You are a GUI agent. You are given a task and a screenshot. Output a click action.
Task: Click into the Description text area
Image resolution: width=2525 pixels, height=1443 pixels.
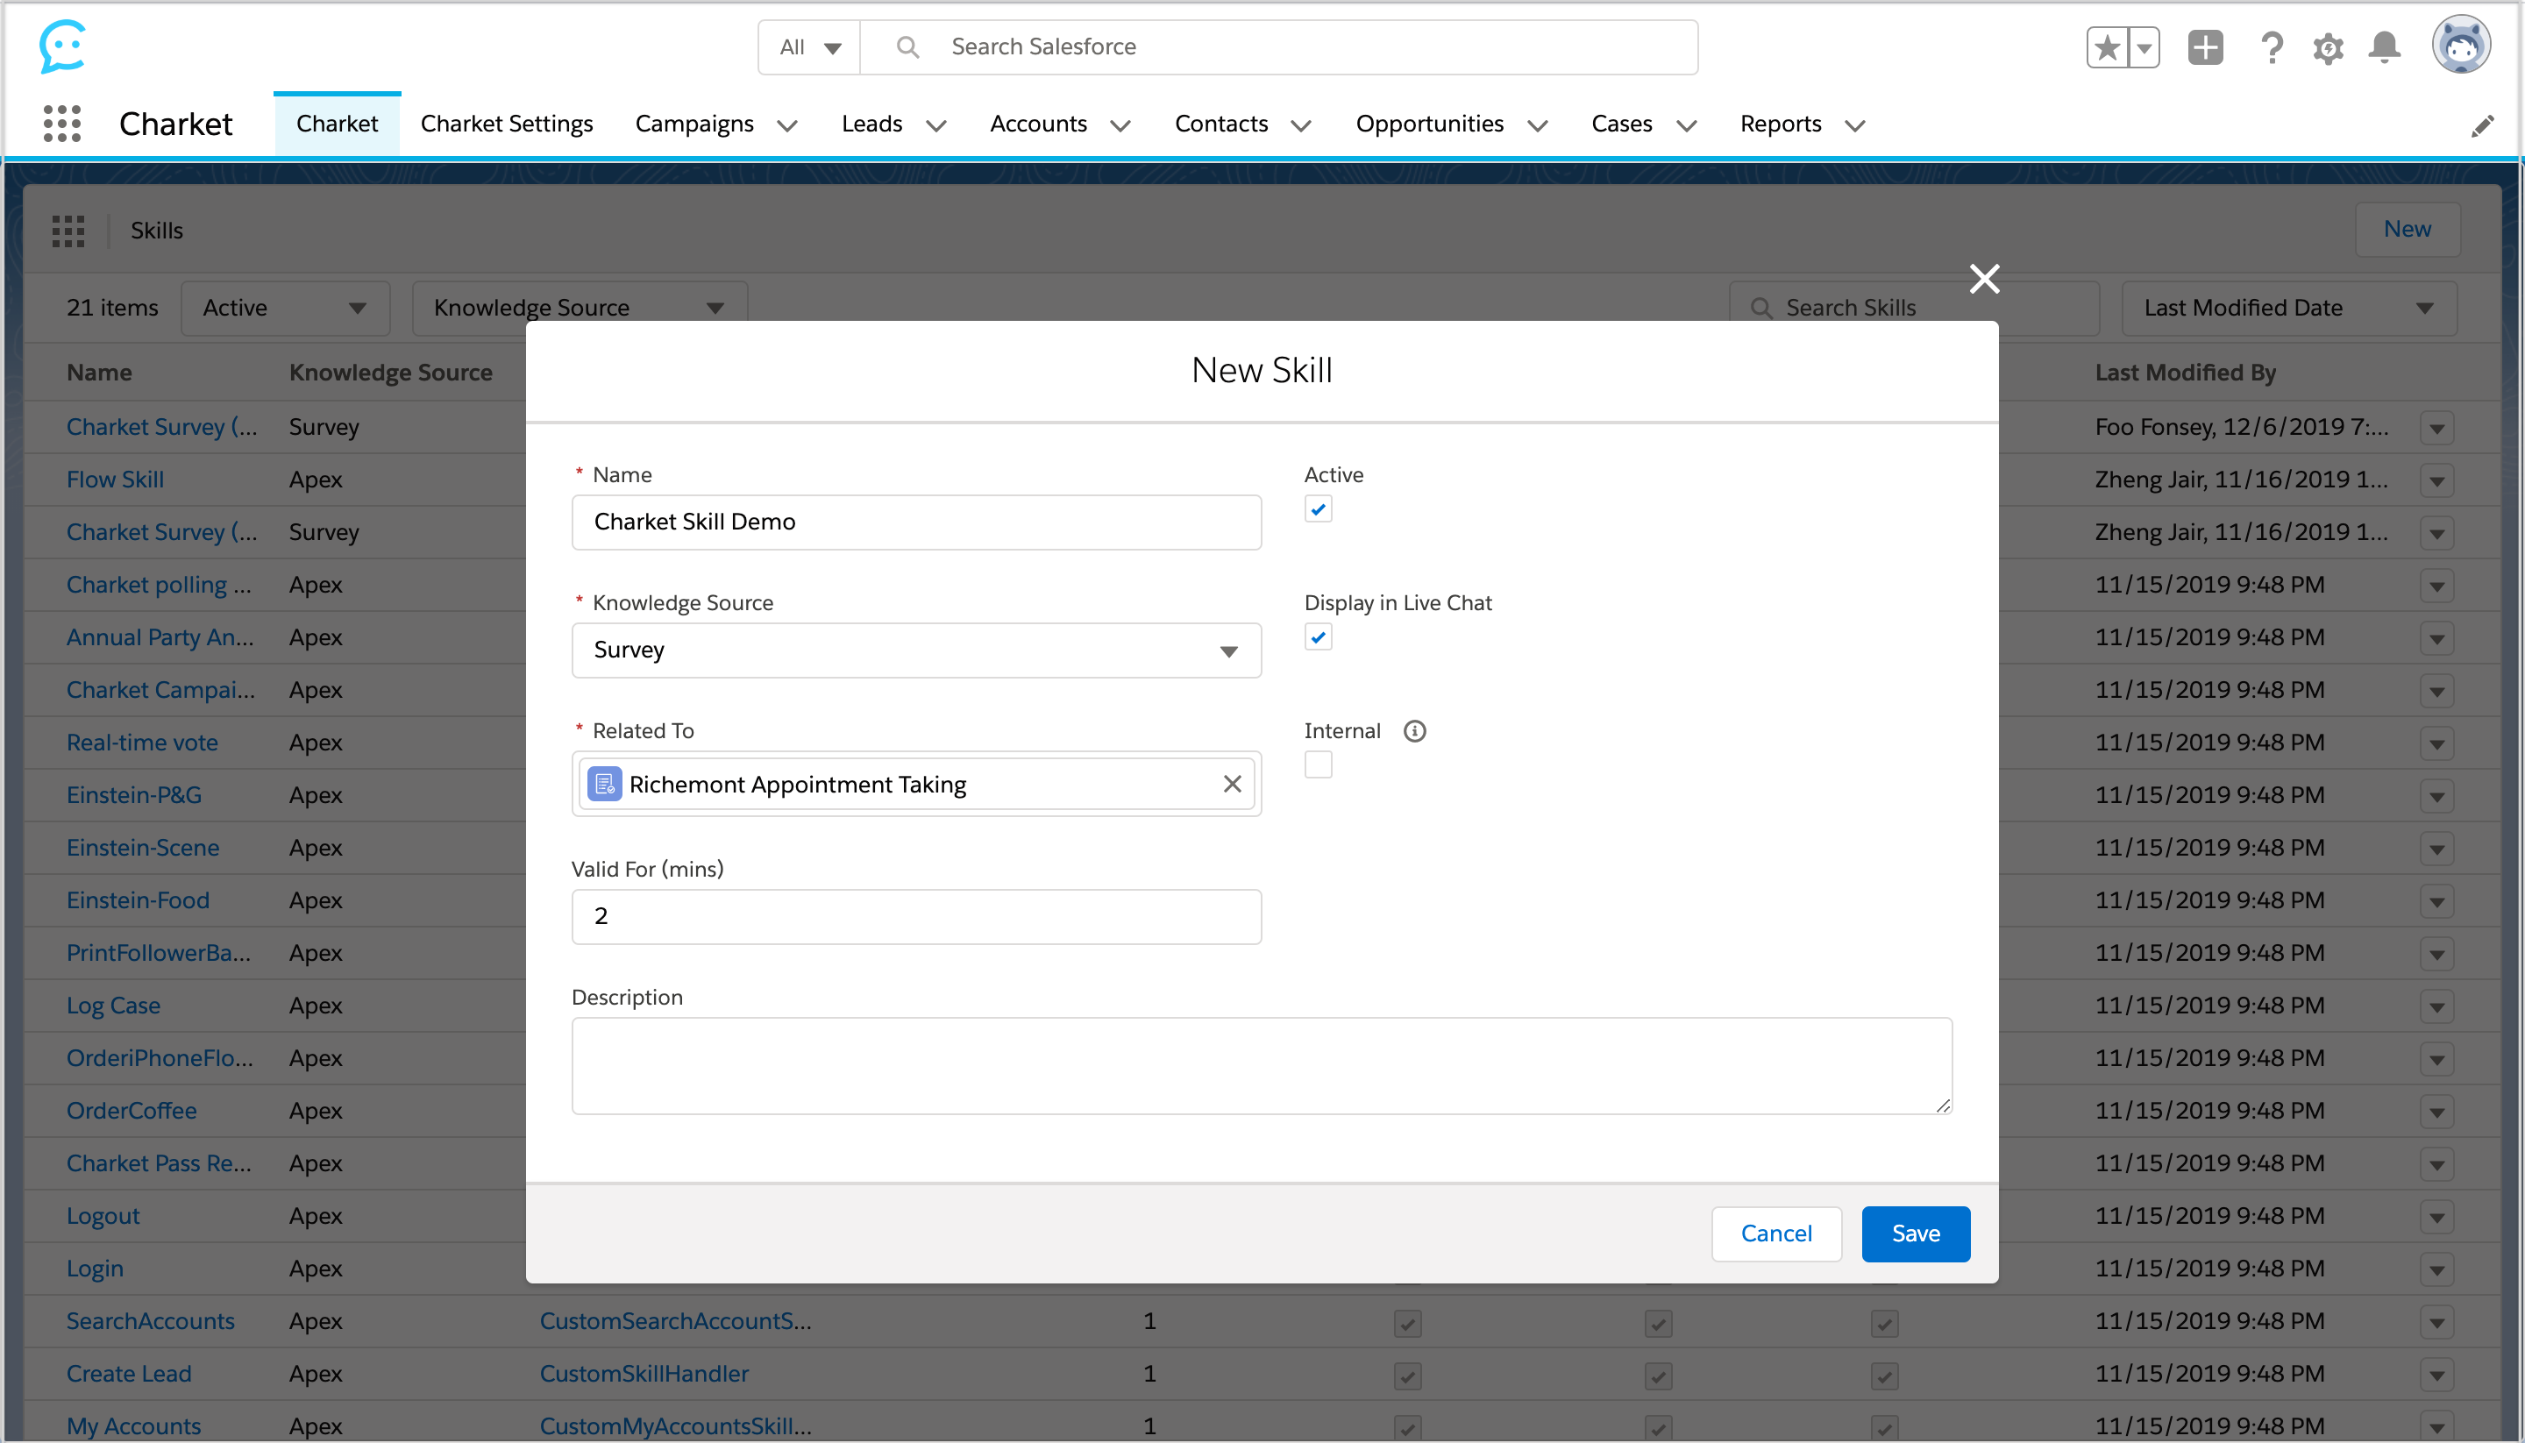[x=1261, y=1065]
